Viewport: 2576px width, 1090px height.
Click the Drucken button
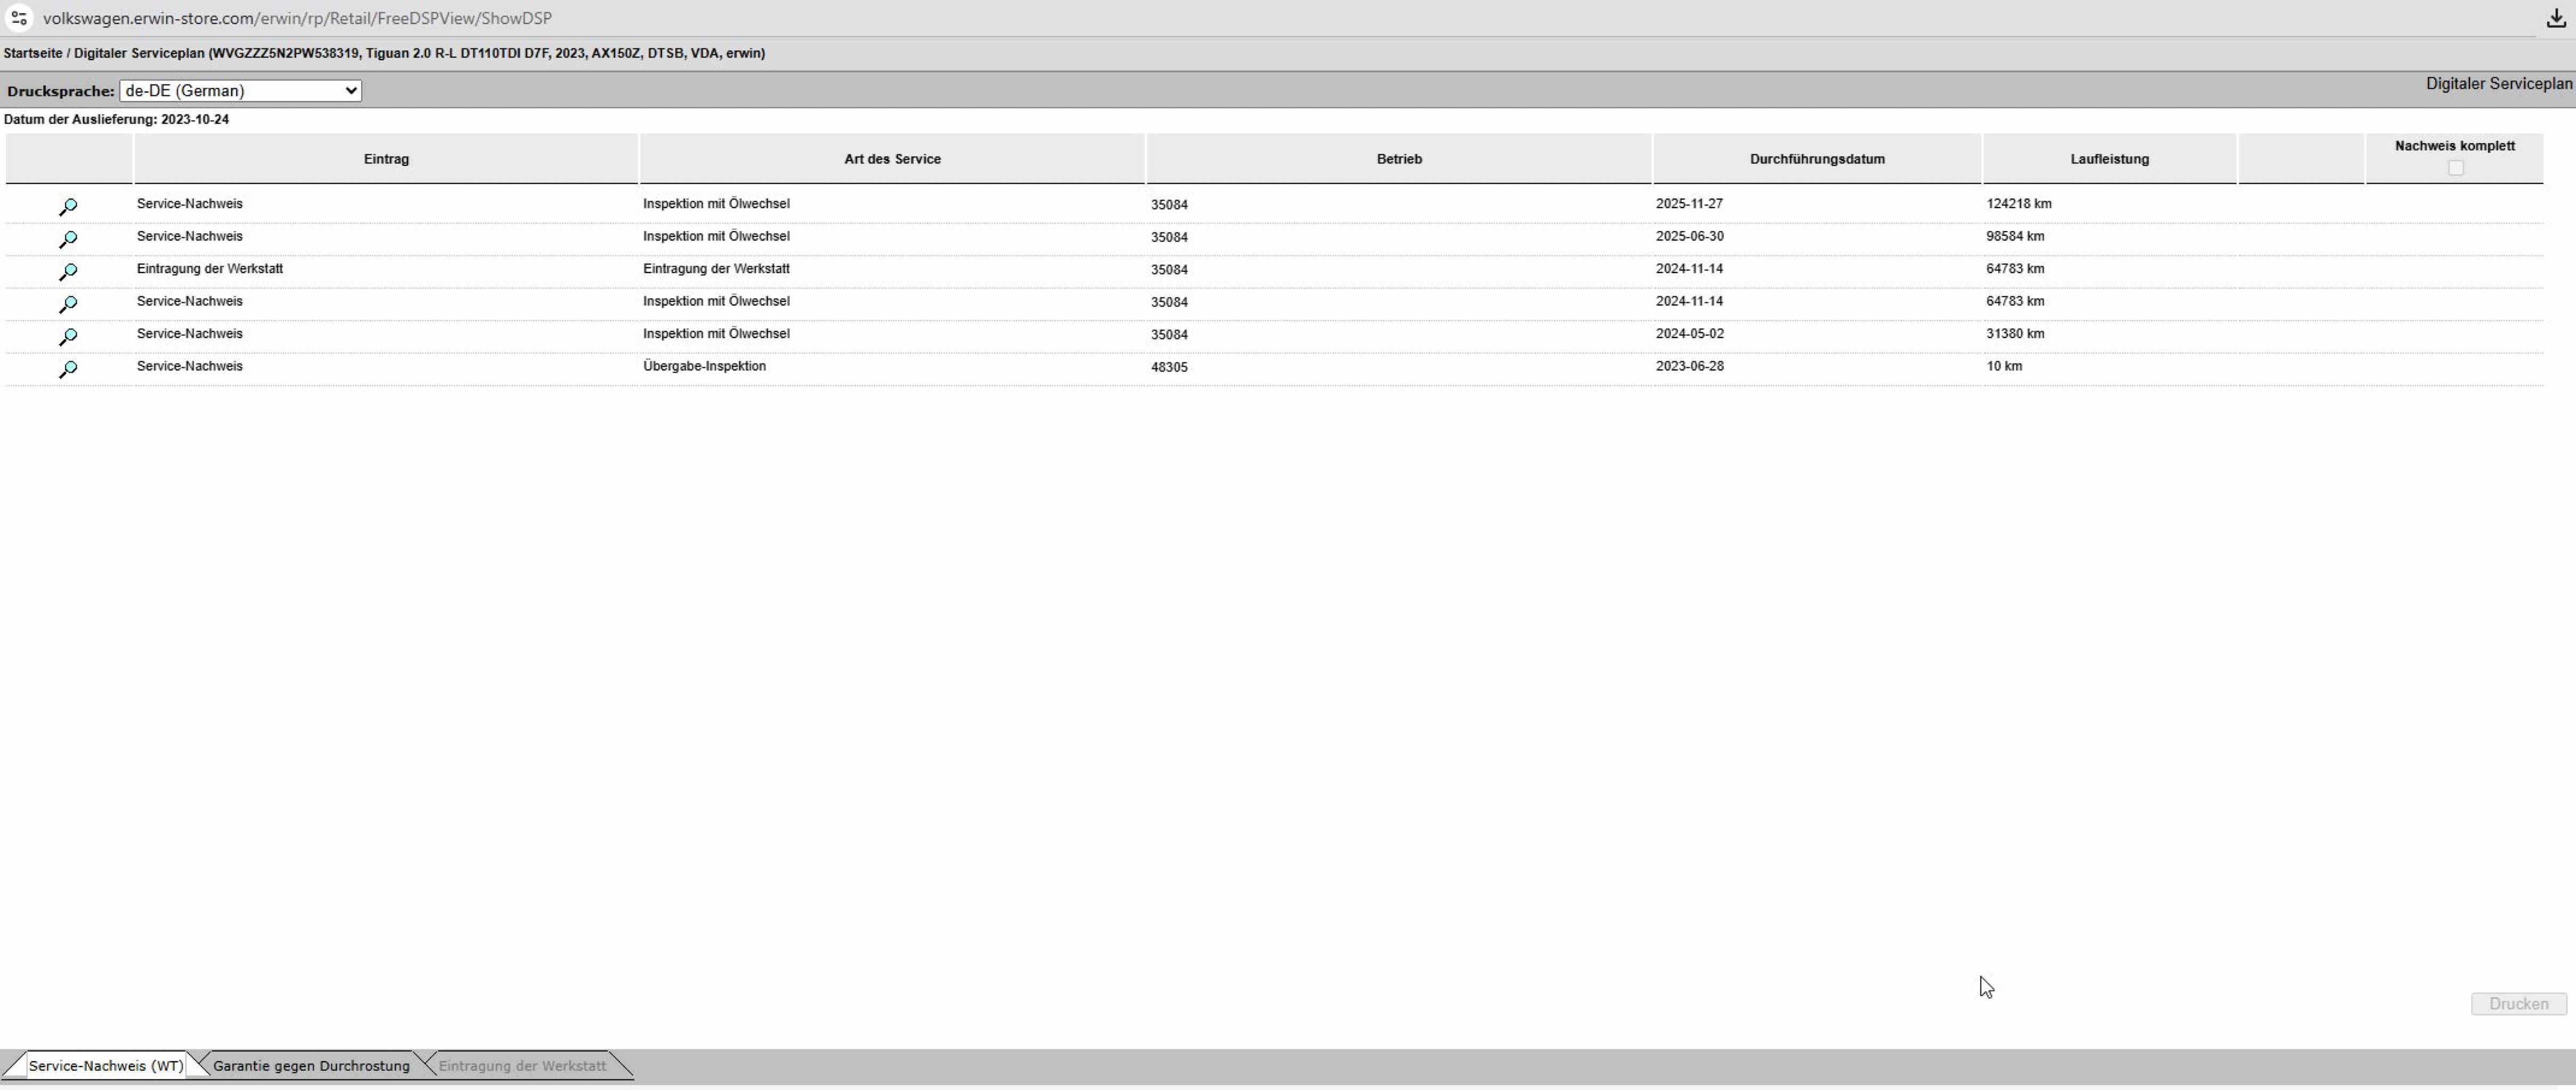pyautogui.click(x=2518, y=1004)
